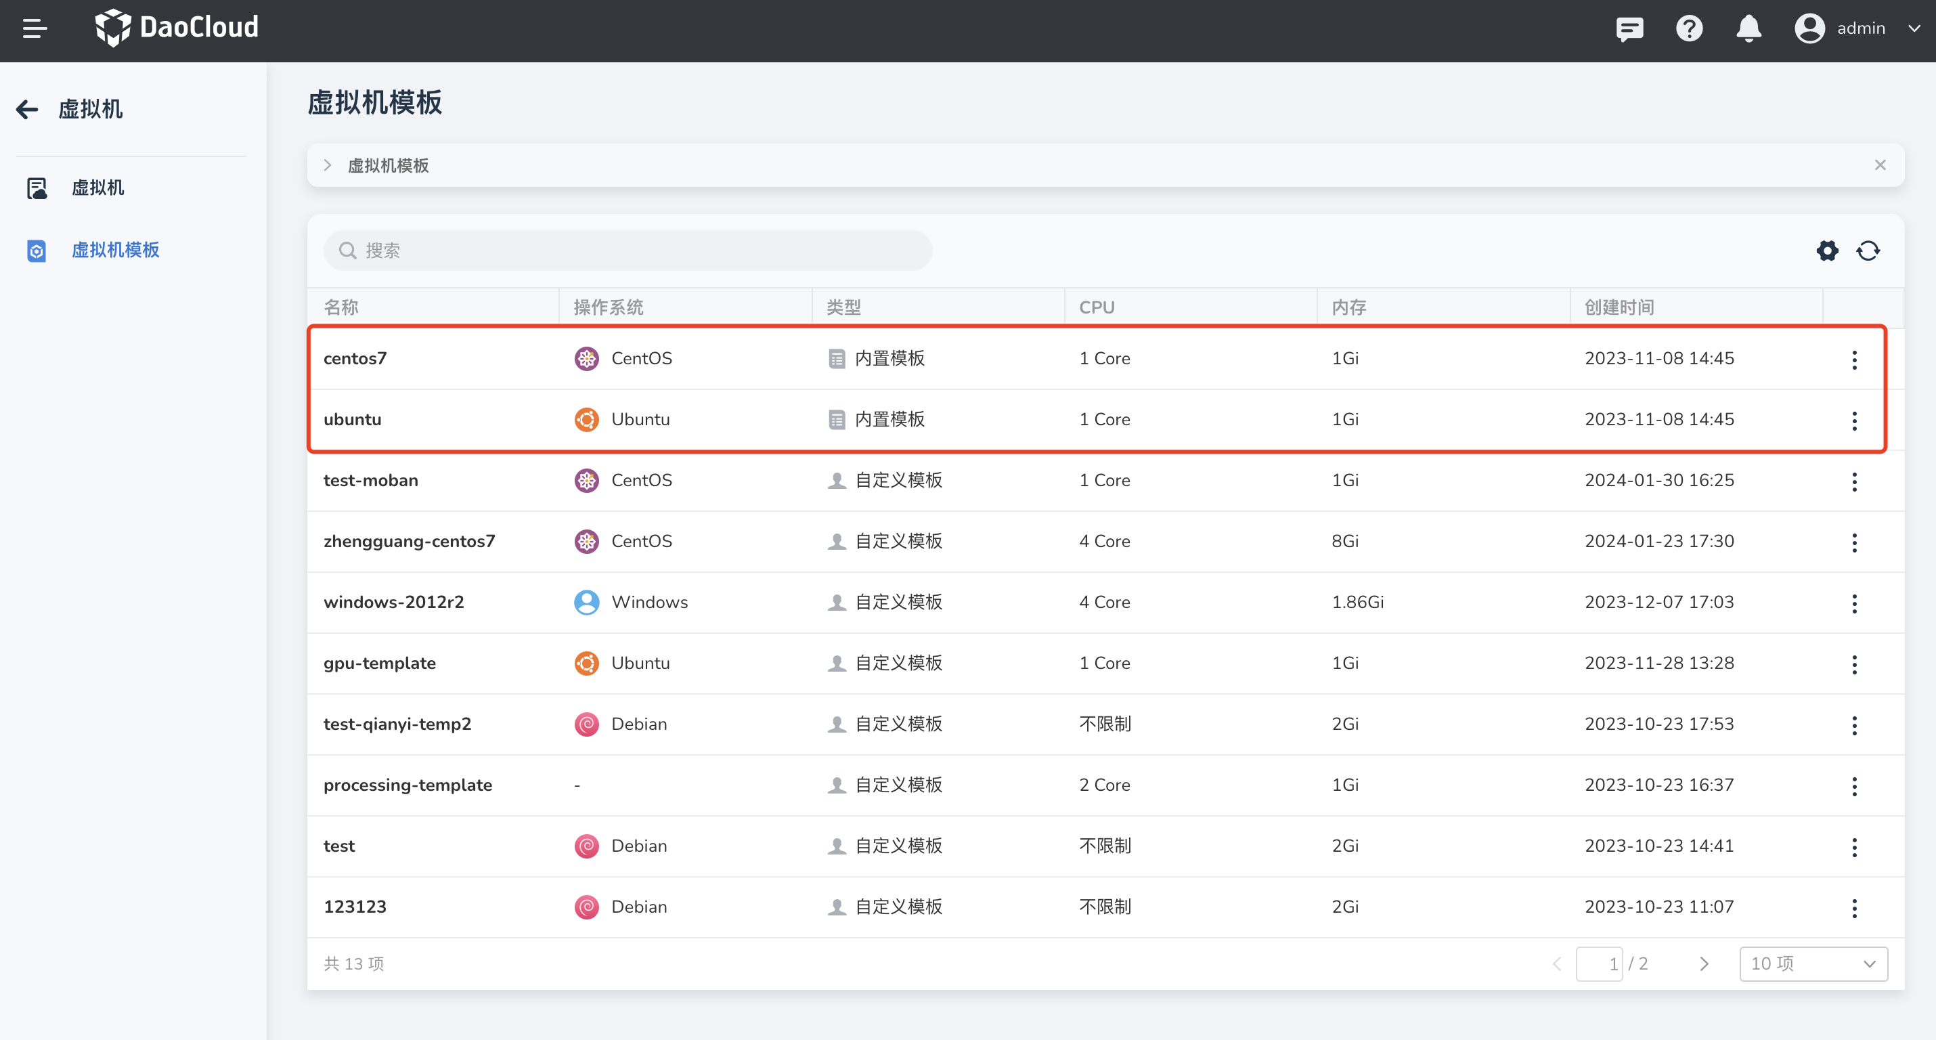Open the help question mark icon
This screenshot has height=1040, width=1936.
coord(1689,28)
